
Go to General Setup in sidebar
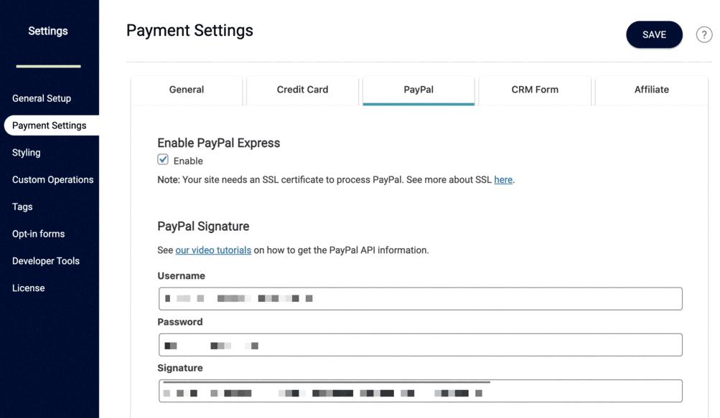(41, 98)
